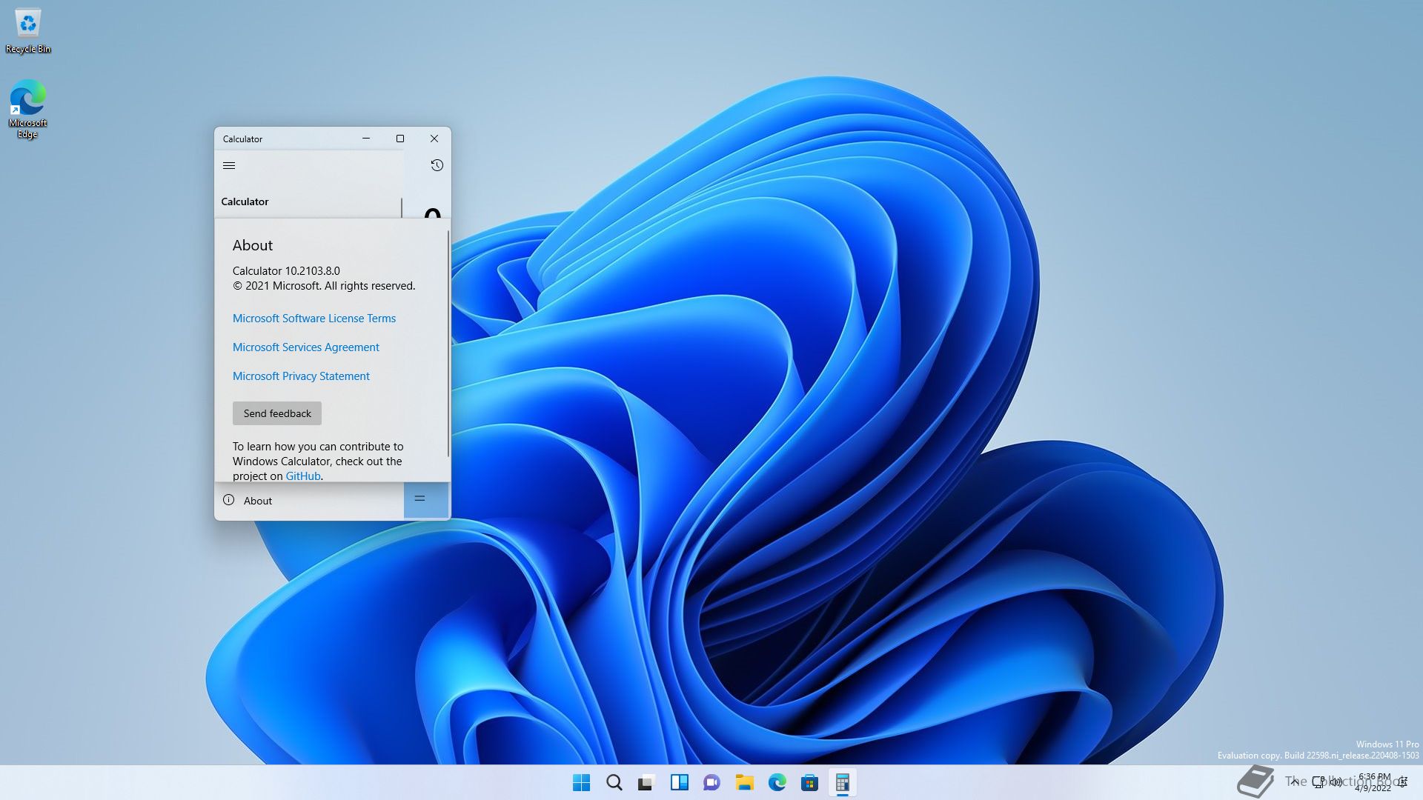Click the bold Calculator heading in navigation pane
Image resolution: width=1423 pixels, height=800 pixels.
pyautogui.click(x=245, y=201)
